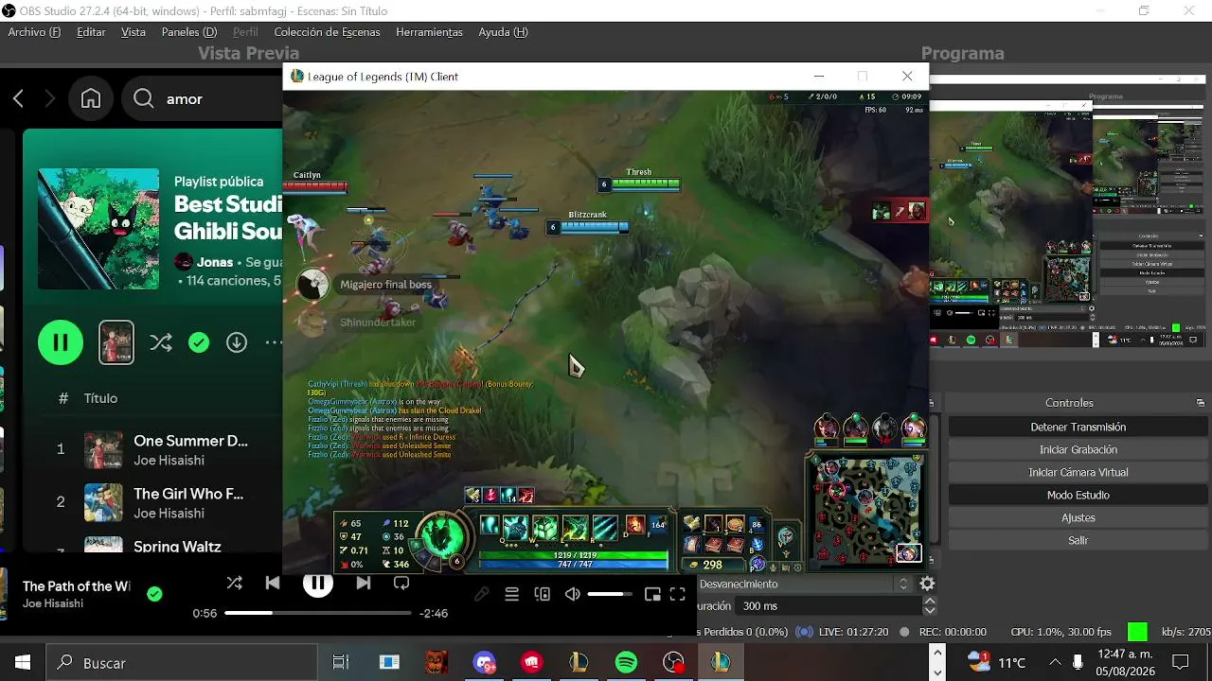Mute the Spotify volume
The image size is (1212, 681).
[x=572, y=594]
